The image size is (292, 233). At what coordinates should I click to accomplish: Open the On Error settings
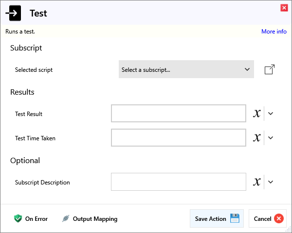[x=31, y=219]
